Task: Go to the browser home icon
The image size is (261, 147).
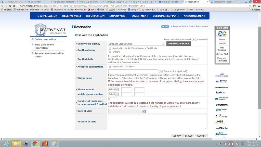Action: point(14,6)
